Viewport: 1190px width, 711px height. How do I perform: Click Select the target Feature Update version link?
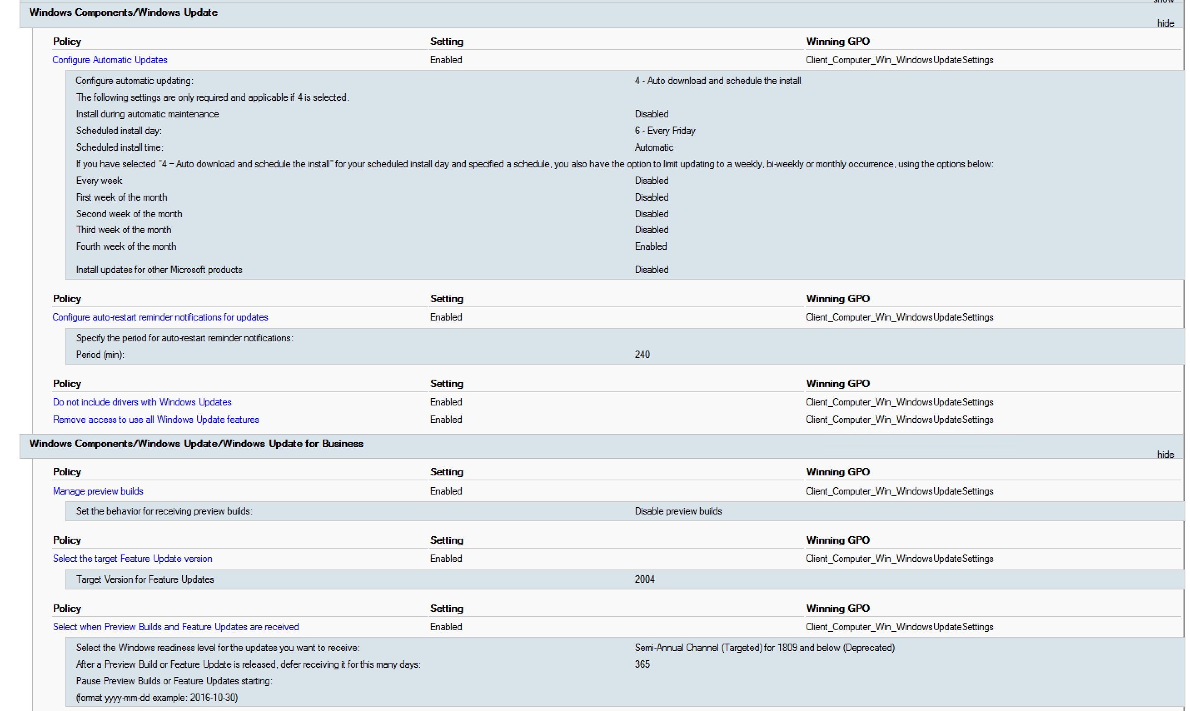click(x=132, y=559)
